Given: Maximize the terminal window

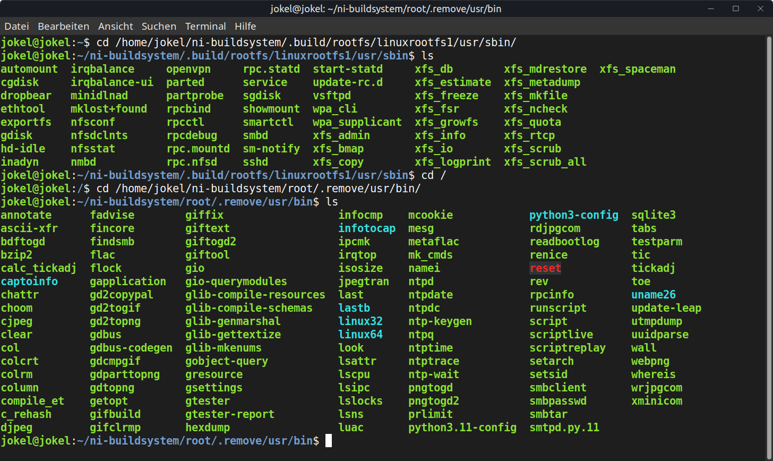Looking at the screenshot, I should click(736, 8).
